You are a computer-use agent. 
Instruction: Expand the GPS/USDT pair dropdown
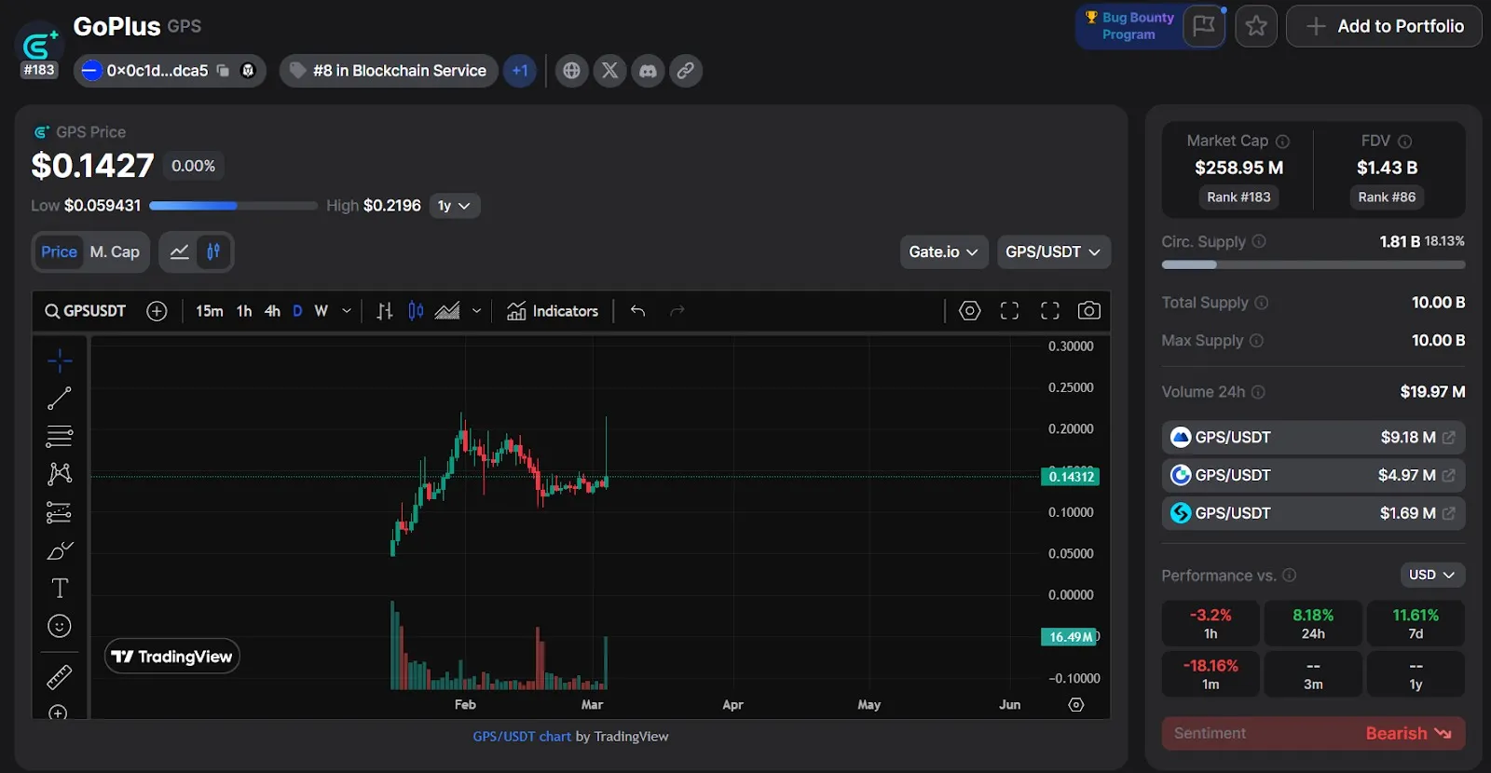point(1053,252)
